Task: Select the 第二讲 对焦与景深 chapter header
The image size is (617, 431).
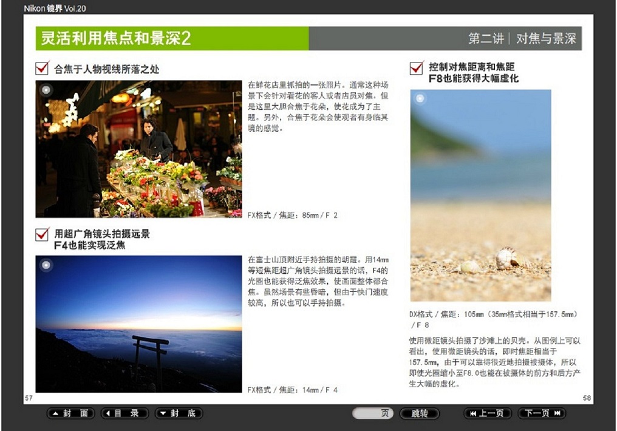Action: (x=522, y=39)
